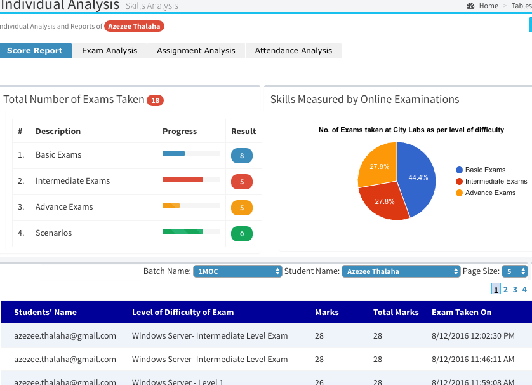
Task: Open the Student Name dropdown
Action: click(x=401, y=271)
